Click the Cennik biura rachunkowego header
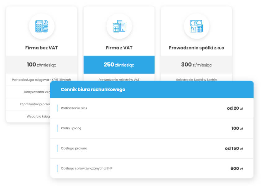 click(152, 89)
